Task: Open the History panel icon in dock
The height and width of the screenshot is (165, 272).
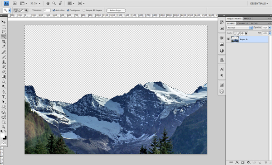Action: coord(222,22)
